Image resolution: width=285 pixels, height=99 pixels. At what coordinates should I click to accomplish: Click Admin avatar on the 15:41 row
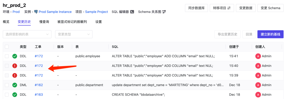(x=258, y=56)
